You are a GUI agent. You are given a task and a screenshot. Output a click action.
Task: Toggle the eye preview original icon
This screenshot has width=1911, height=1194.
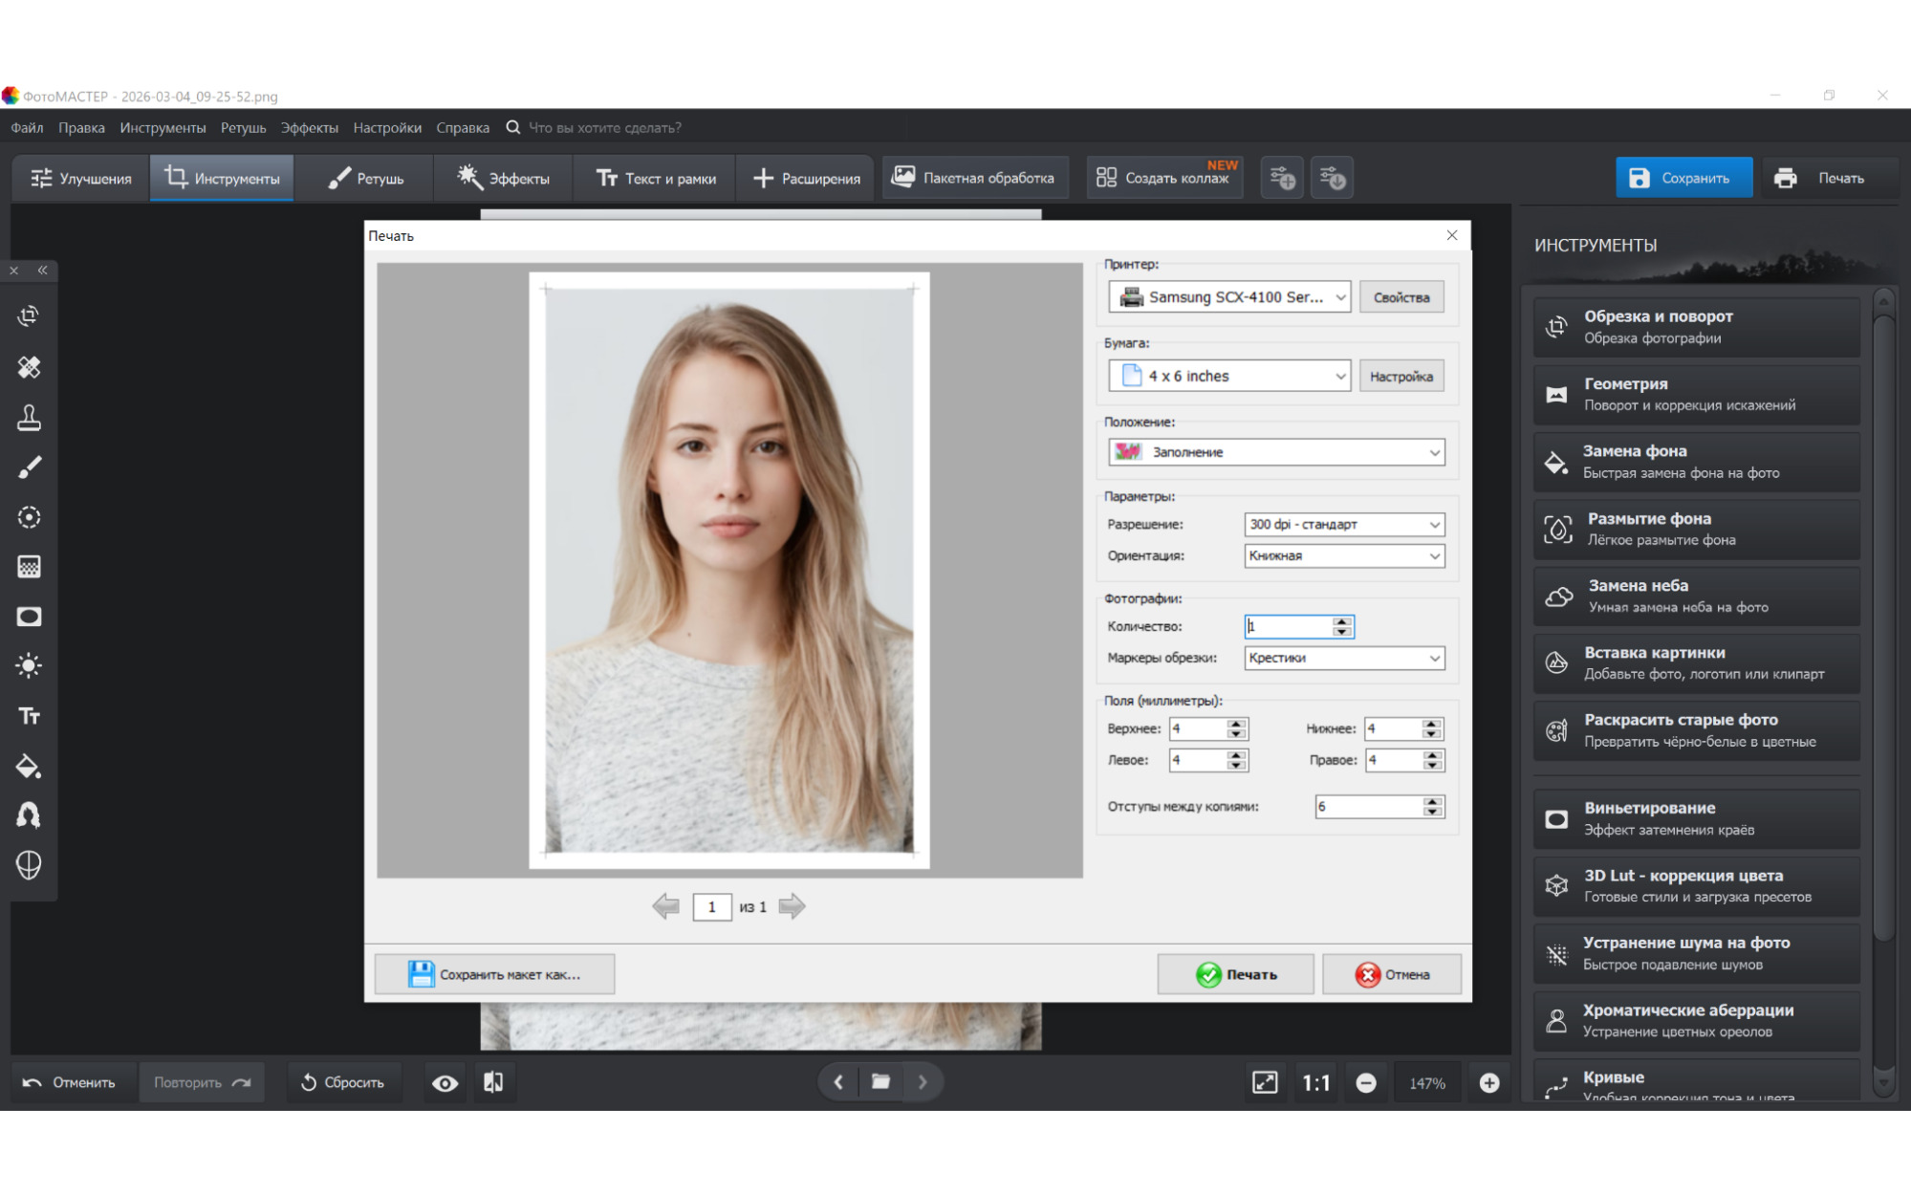click(x=445, y=1082)
